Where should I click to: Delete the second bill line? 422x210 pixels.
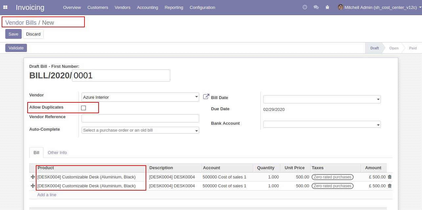pyautogui.click(x=390, y=186)
